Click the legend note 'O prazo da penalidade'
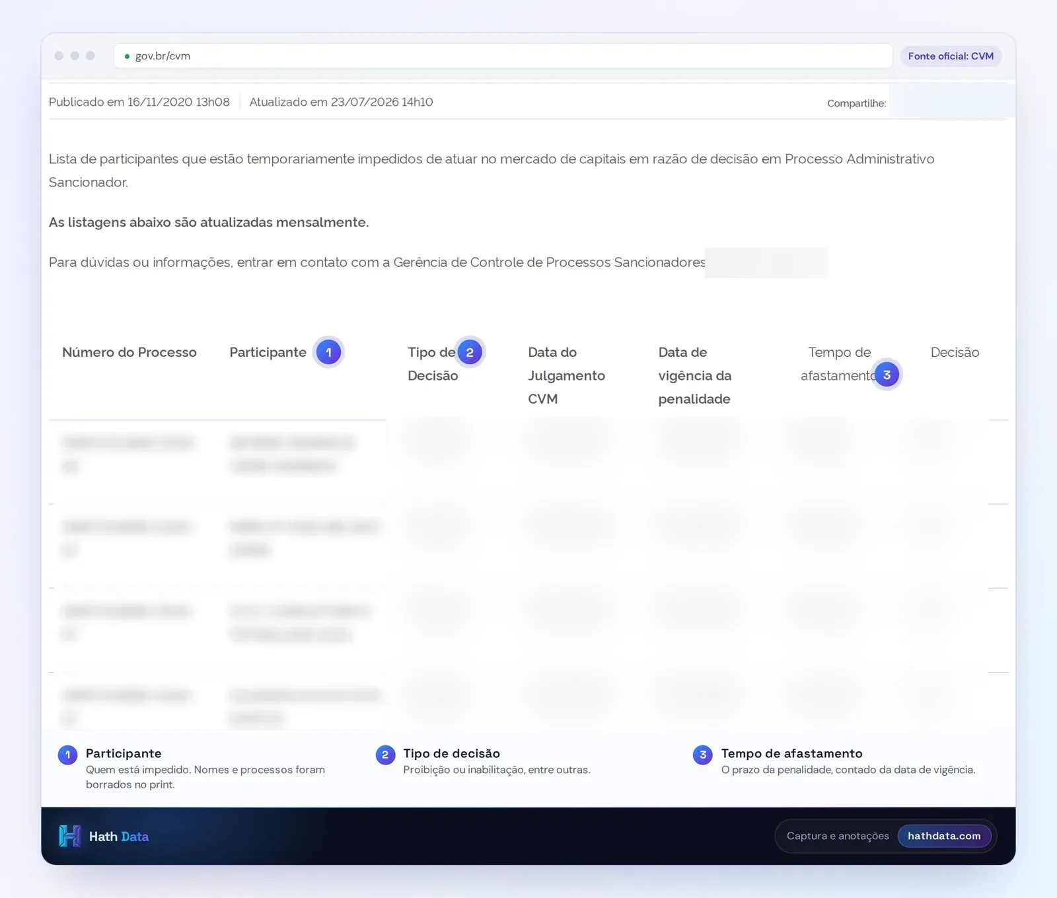 pos(848,770)
